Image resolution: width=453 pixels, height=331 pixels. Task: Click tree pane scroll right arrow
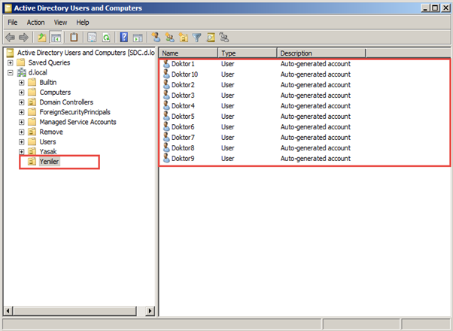(x=150, y=311)
